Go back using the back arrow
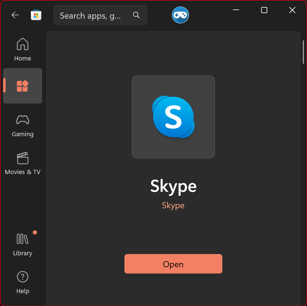This screenshot has width=307, height=306. 15,15
